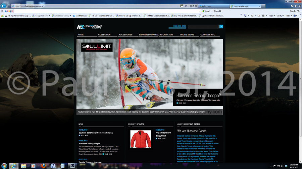Screen dimensions: 302x169
Task: Click the Print icon in command bar
Action: coord(263,16)
